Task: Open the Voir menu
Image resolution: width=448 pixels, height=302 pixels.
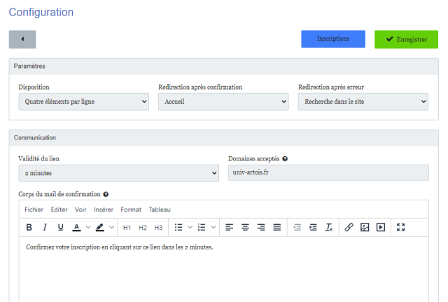Action: click(80, 210)
